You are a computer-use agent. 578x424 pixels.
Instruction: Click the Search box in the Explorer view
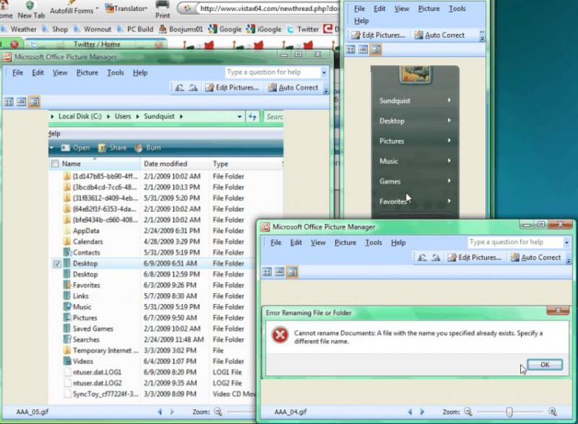[274, 117]
